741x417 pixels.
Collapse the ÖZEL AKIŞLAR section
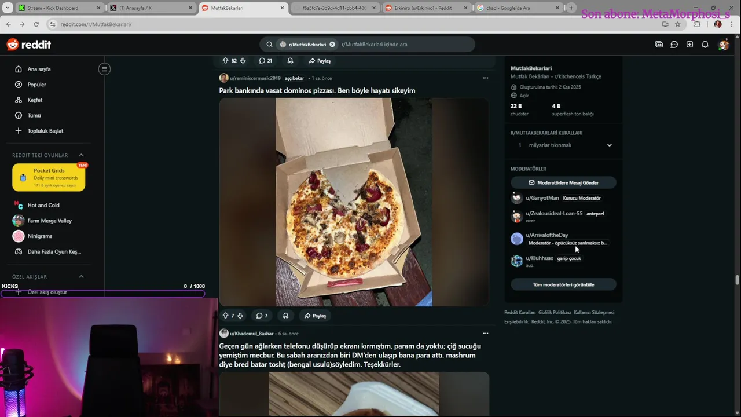81,277
